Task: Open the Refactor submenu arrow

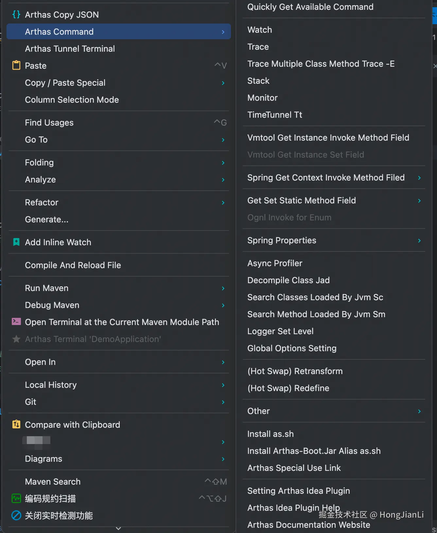Action: [223, 203]
